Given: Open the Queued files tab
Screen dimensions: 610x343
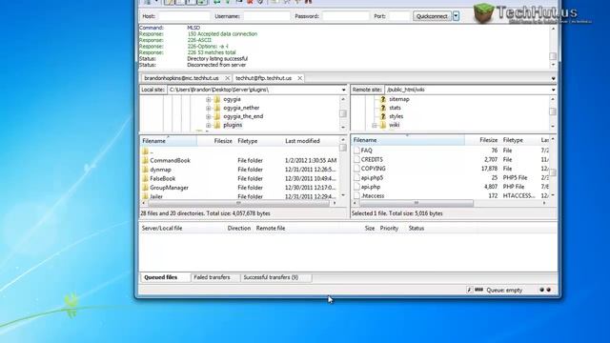Looking at the screenshot, I should (x=161, y=277).
